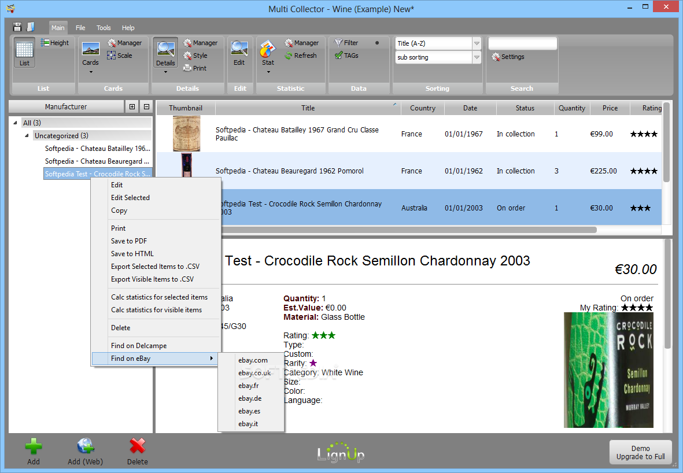Choose Delete from the context menu

(x=121, y=327)
